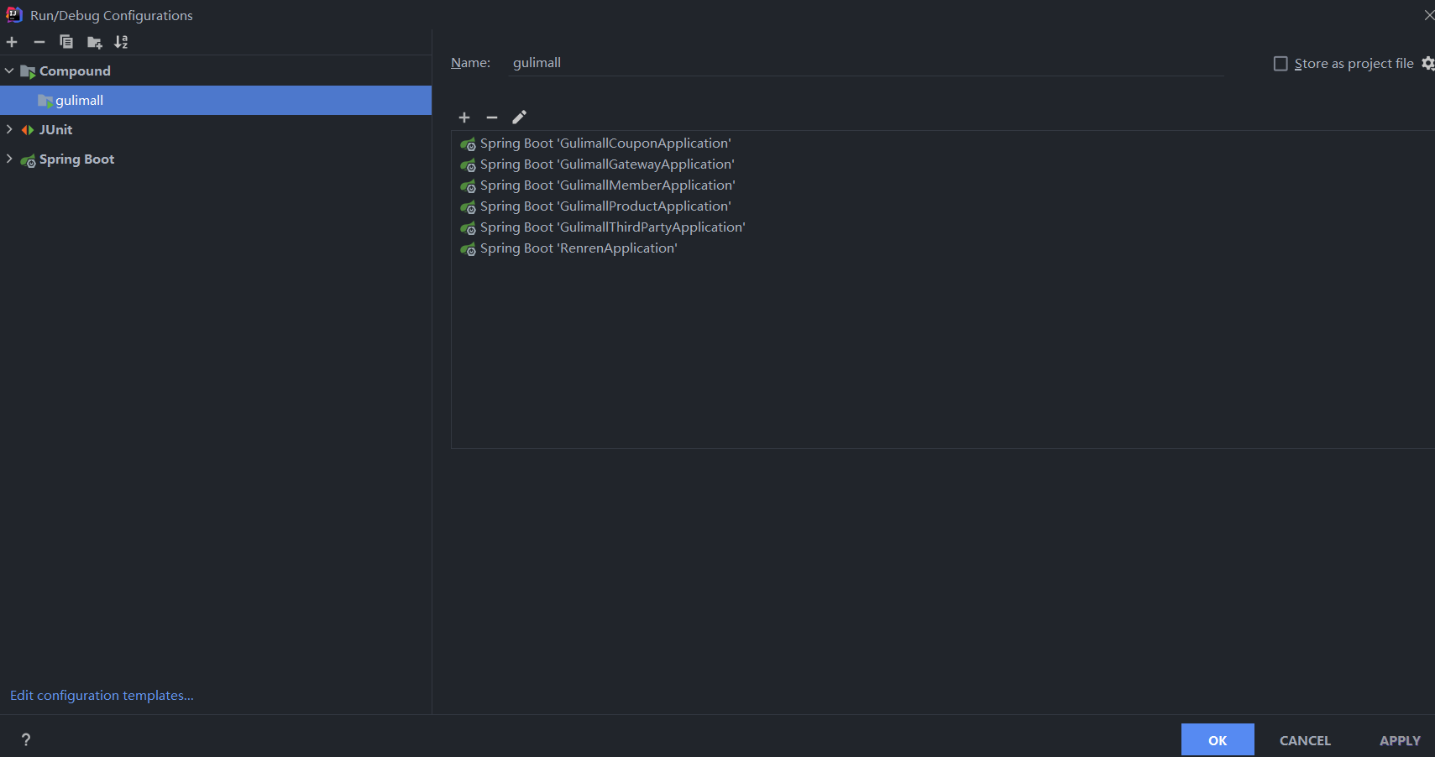Select Spring Boot 'GulimallMemberApplication' row
The height and width of the screenshot is (757, 1435).
point(943,185)
